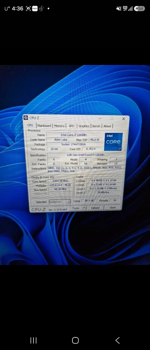Click the Tools button
The height and width of the screenshot is (350, 150).
(x=76, y=208)
